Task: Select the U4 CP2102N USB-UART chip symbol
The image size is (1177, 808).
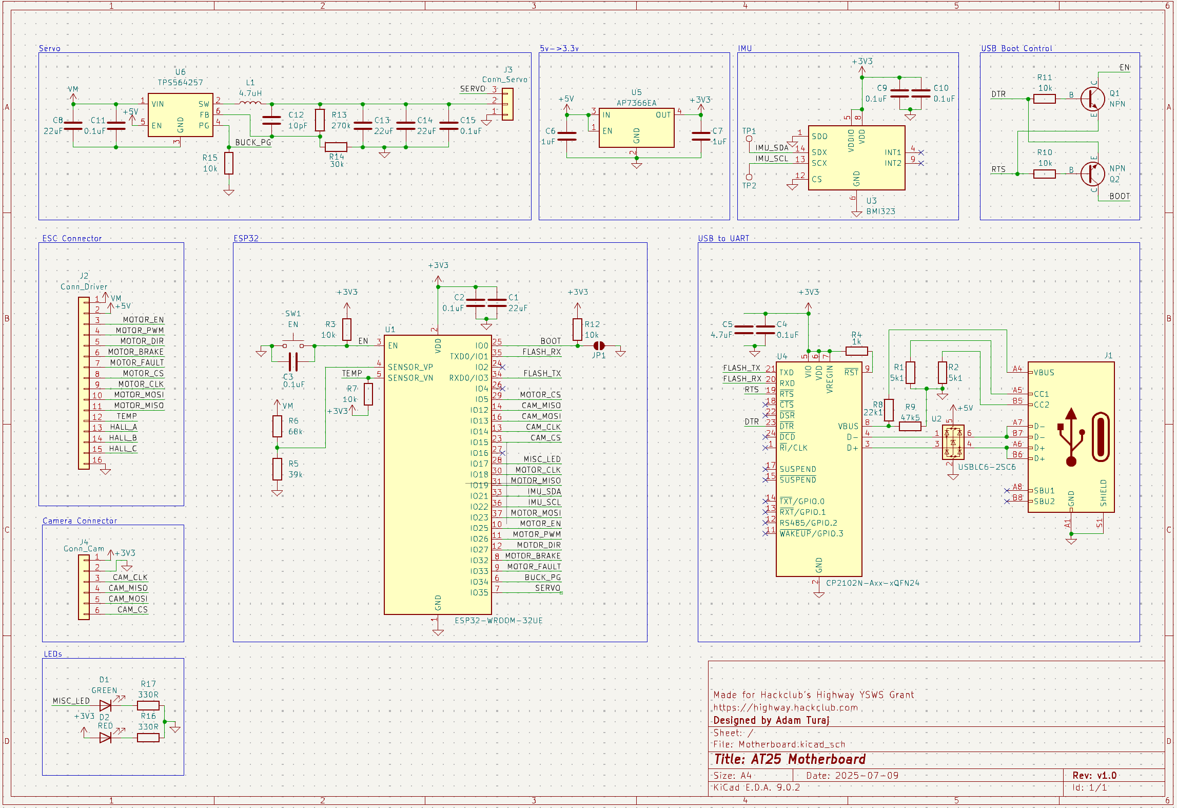Action: (819, 469)
